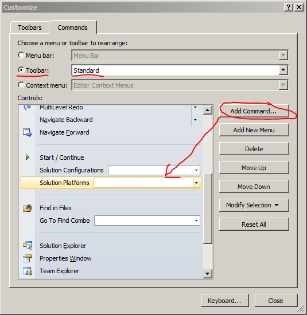This screenshot has height=315, width=307.
Task: Select the Navigate Forward list item
Action: tap(111, 133)
